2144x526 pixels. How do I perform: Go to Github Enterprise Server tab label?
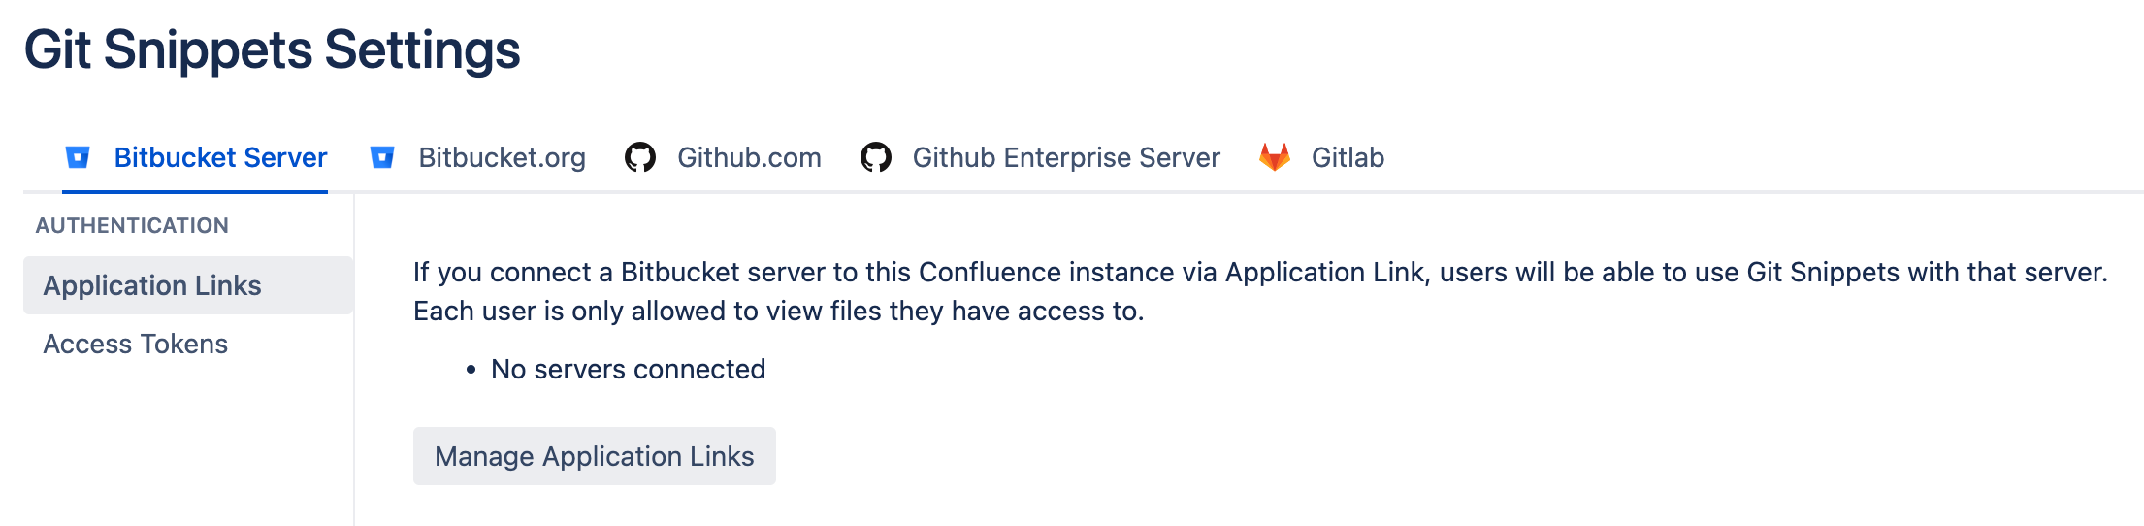(x=1065, y=157)
